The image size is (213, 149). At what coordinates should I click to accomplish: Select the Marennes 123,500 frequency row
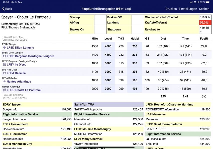[x=178, y=119]
